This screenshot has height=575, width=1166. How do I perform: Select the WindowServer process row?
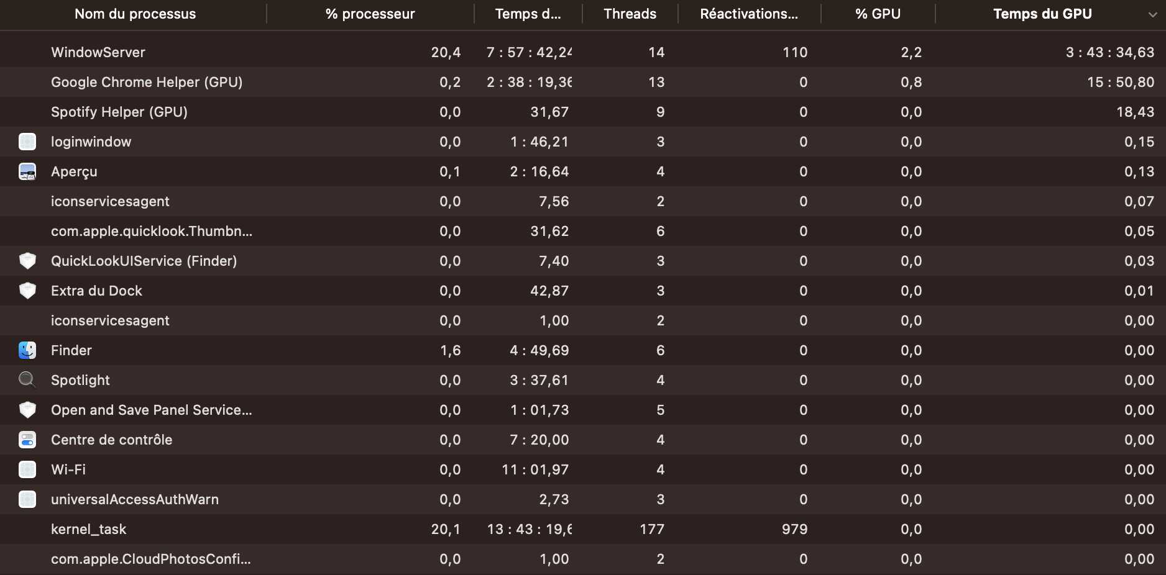click(98, 52)
